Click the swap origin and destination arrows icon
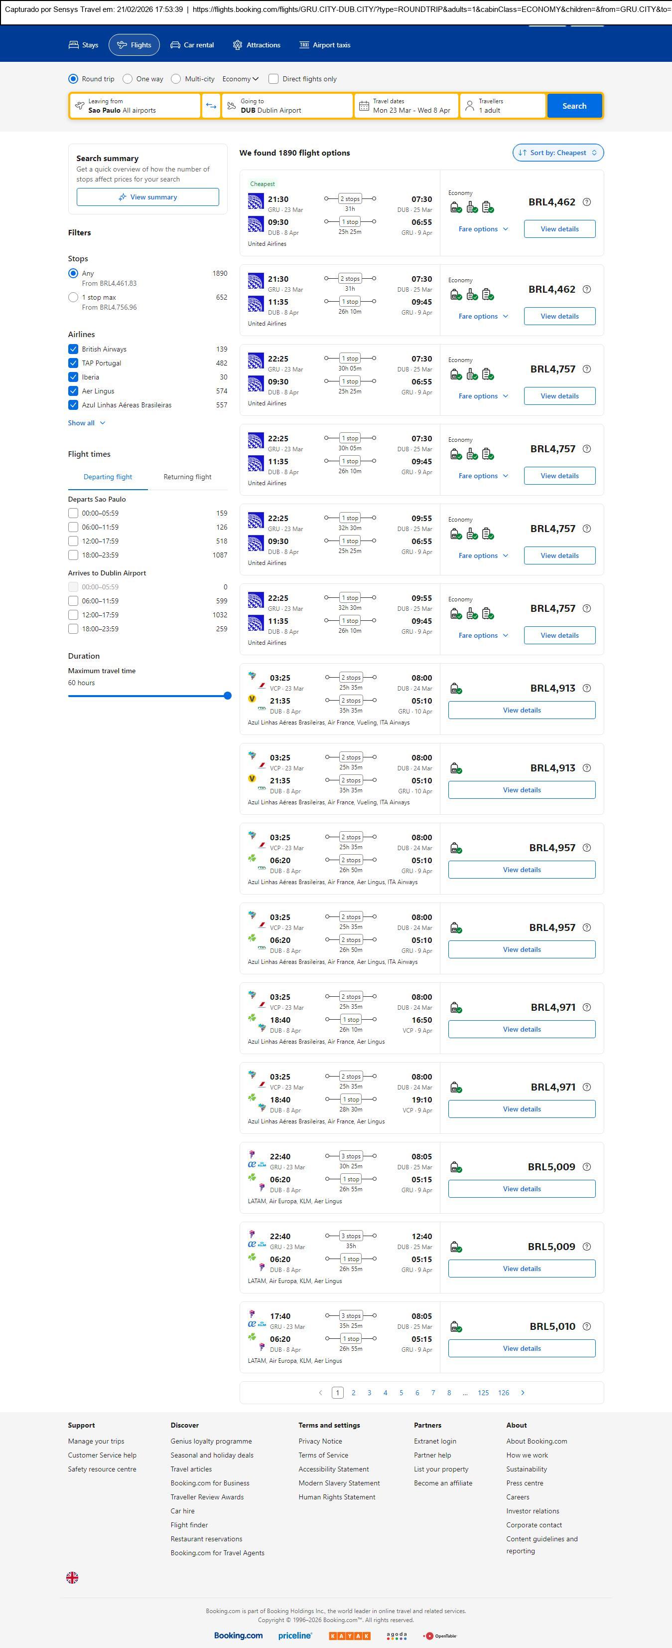The height and width of the screenshot is (1648, 672). click(211, 106)
